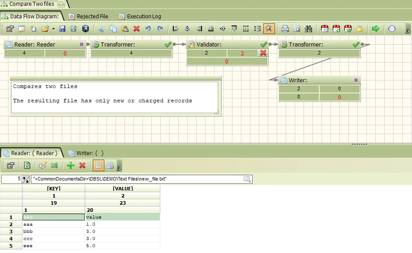This screenshot has width=412, height=253.
Task: Align objects to the top
Action: [x=234, y=29]
